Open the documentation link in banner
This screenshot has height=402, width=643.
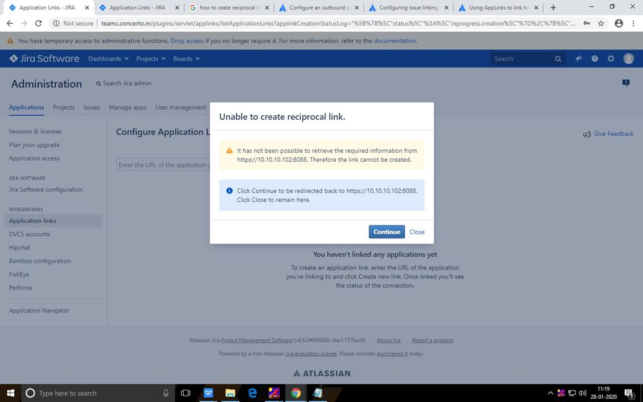tap(394, 41)
